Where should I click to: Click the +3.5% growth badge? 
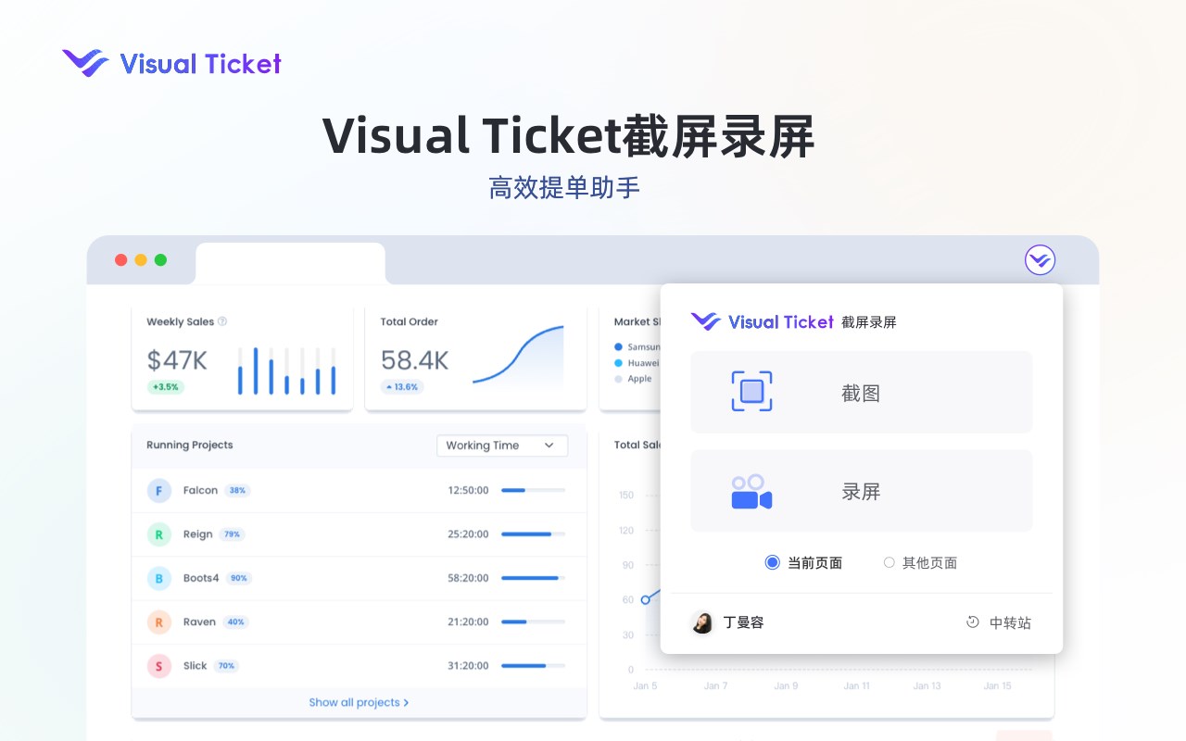tap(165, 387)
